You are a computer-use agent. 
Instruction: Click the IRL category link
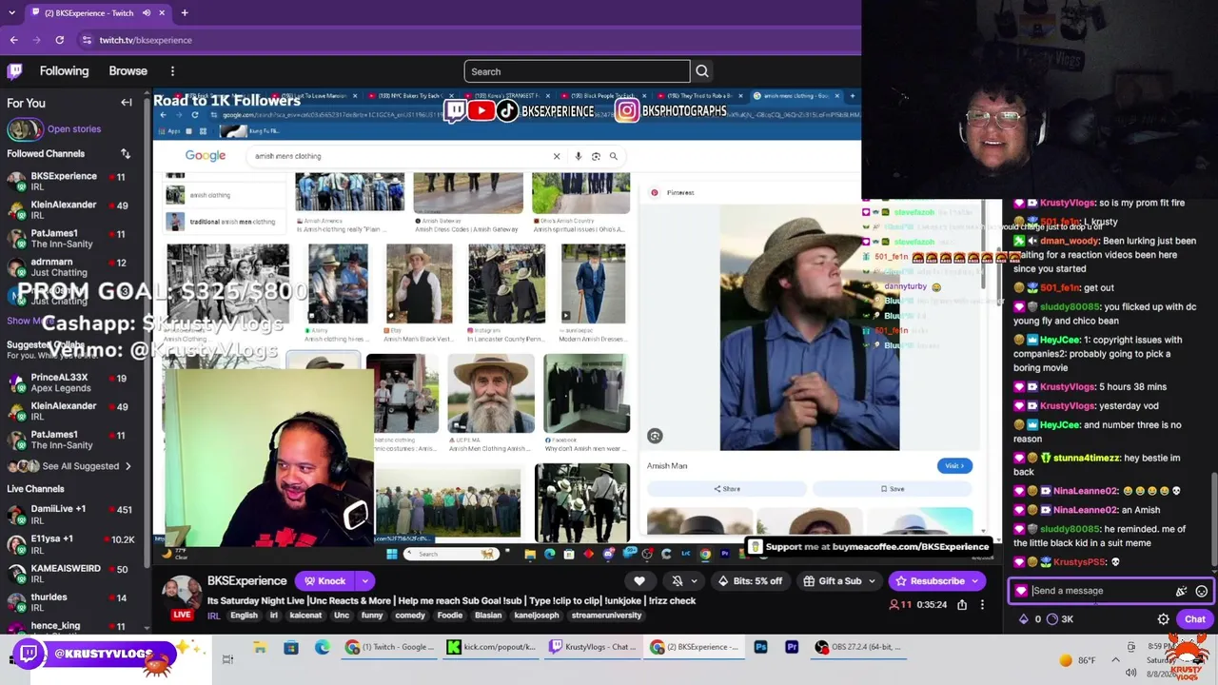tap(213, 616)
